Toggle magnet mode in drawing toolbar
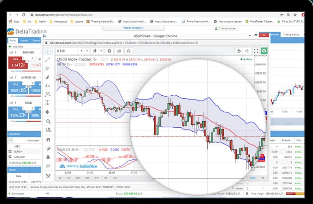313x204 pixels. 48,140
